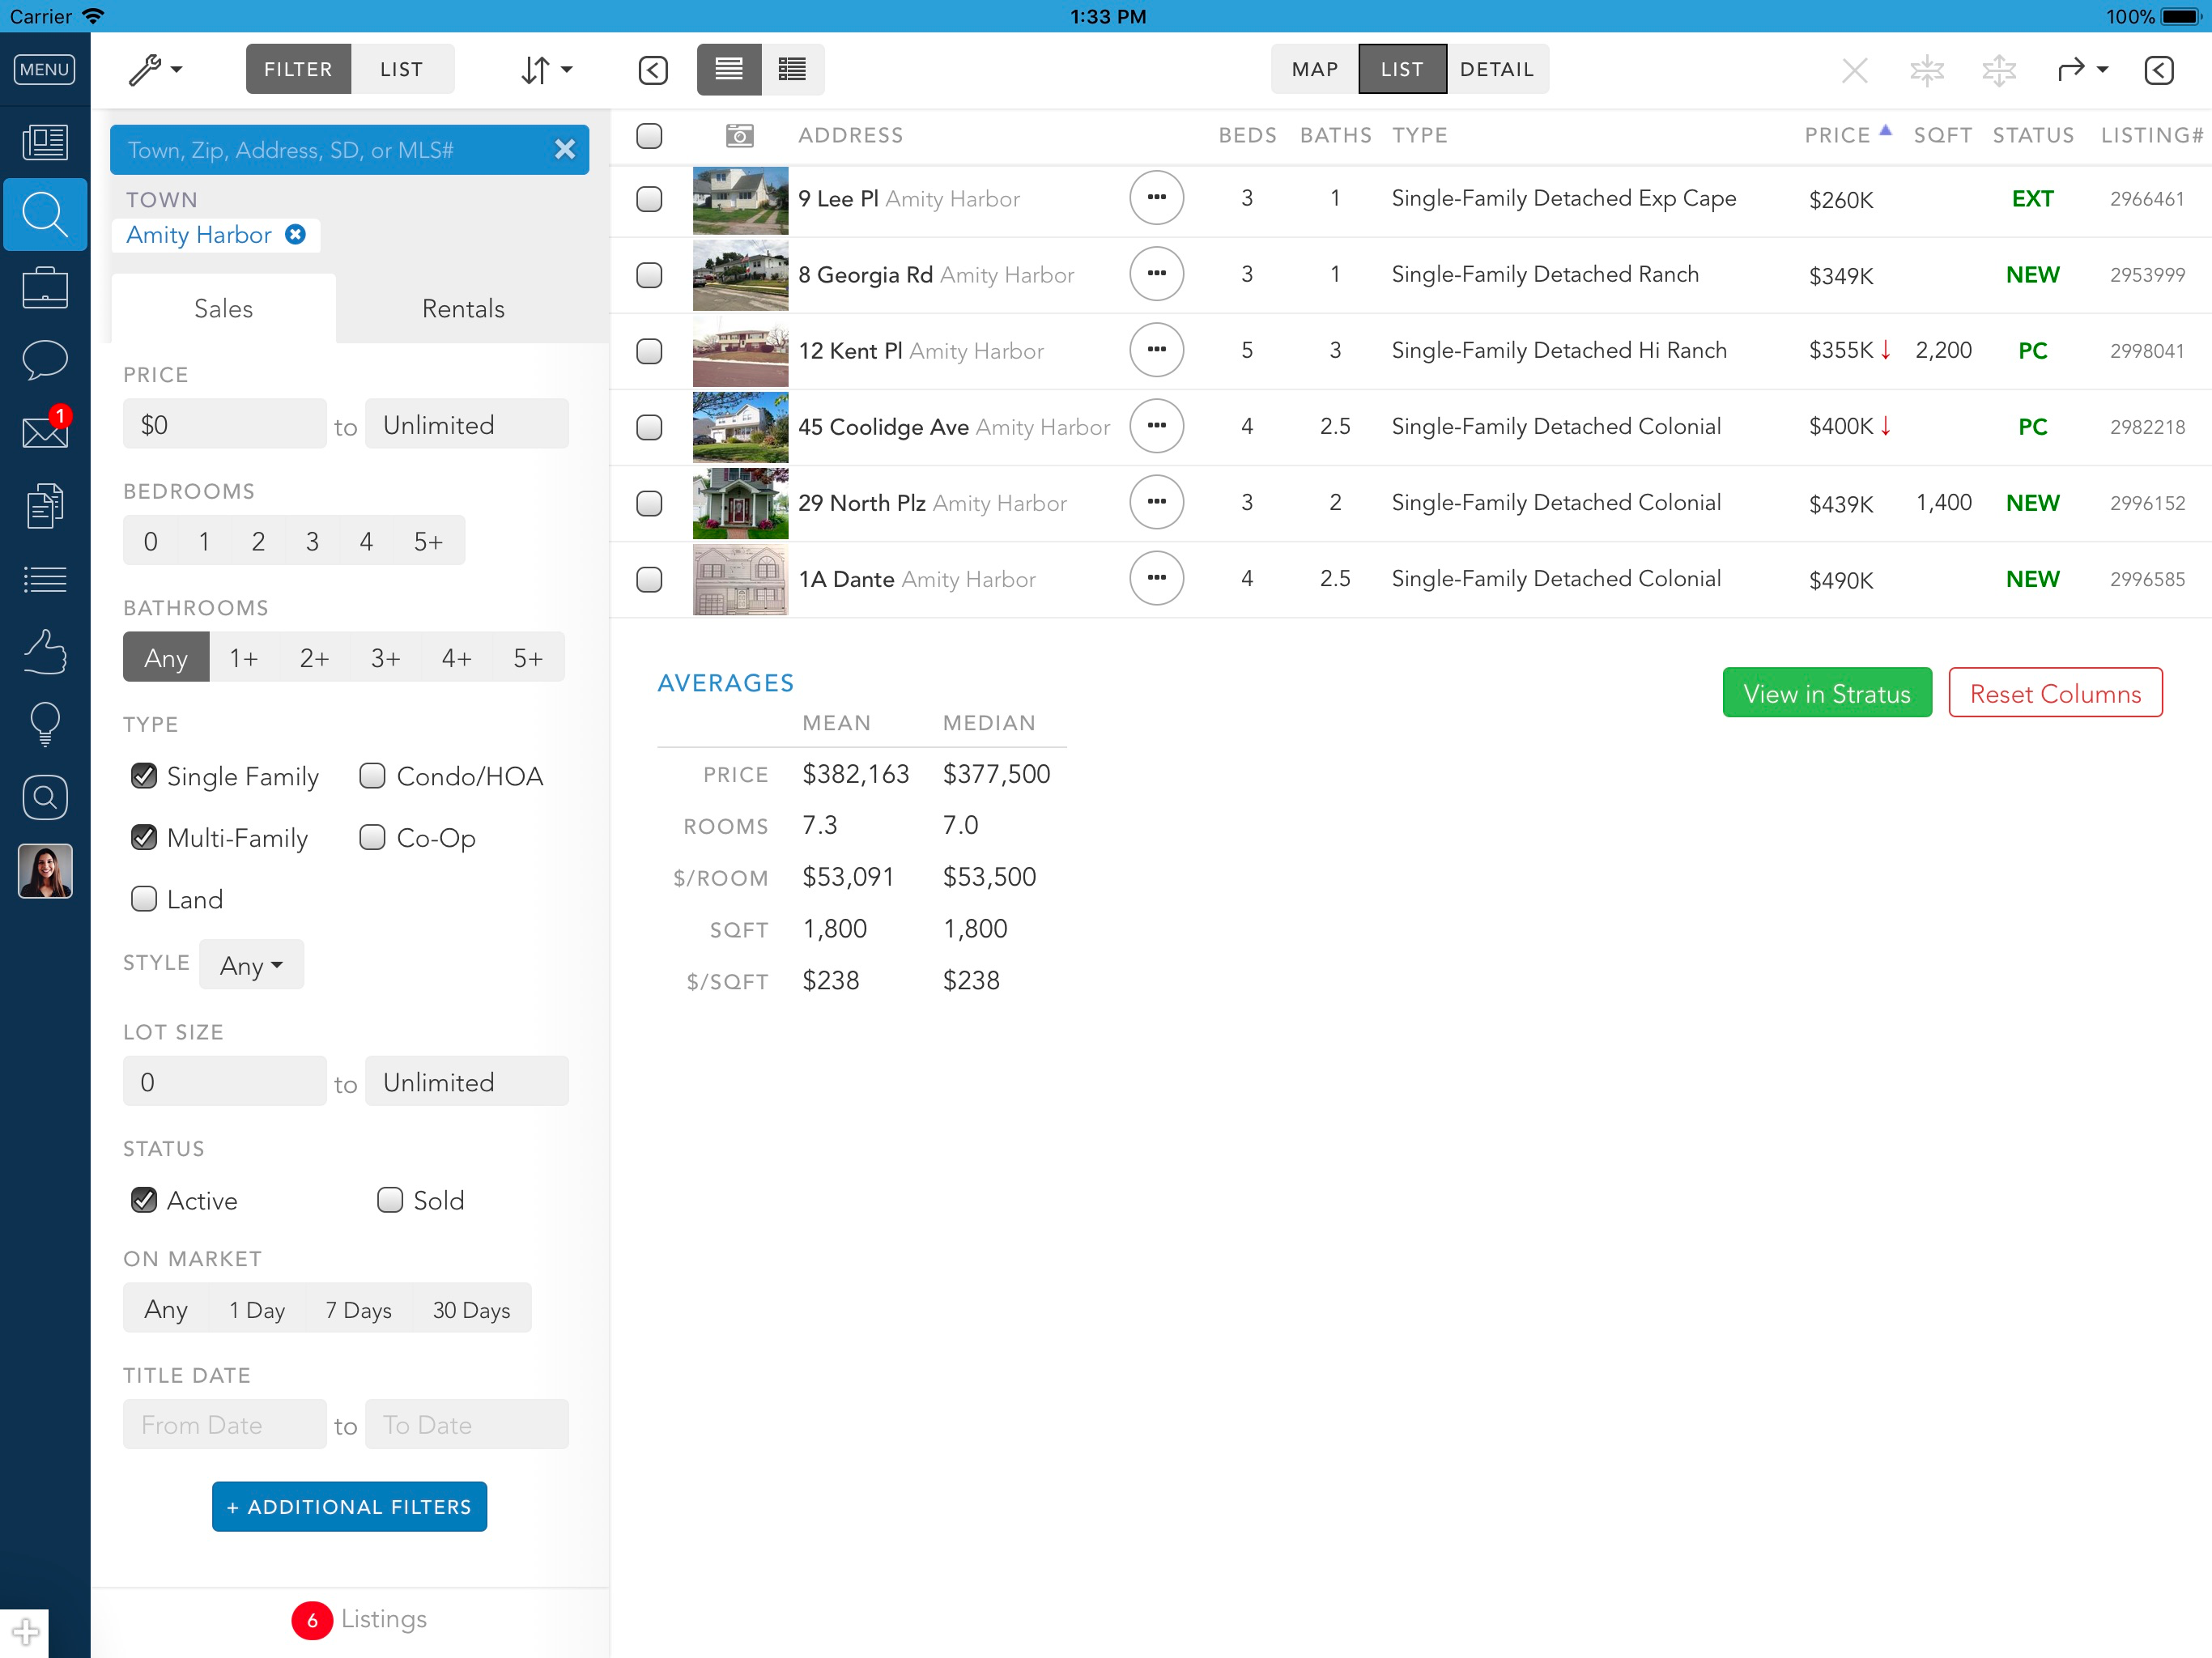Select the checkbox for 29 North Plz

(649, 503)
